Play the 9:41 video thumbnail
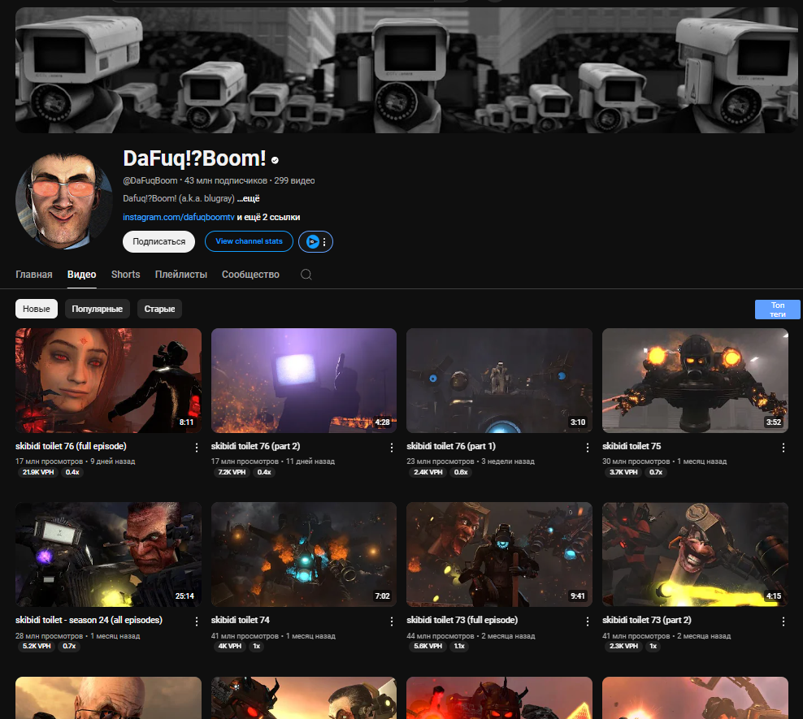This screenshot has height=719, width=803. pyautogui.click(x=499, y=555)
